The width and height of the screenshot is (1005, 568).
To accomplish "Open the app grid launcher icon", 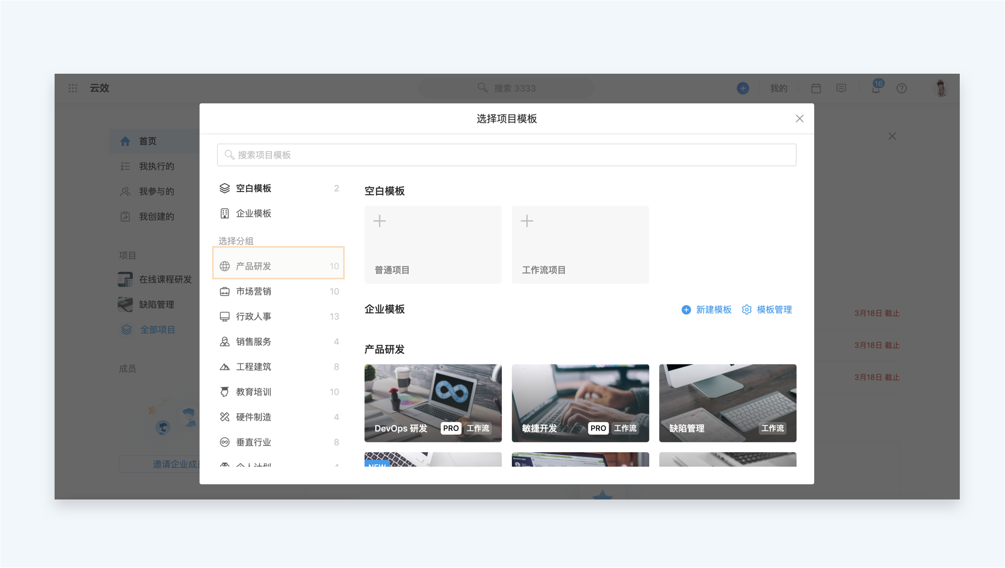I will tap(73, 88).
